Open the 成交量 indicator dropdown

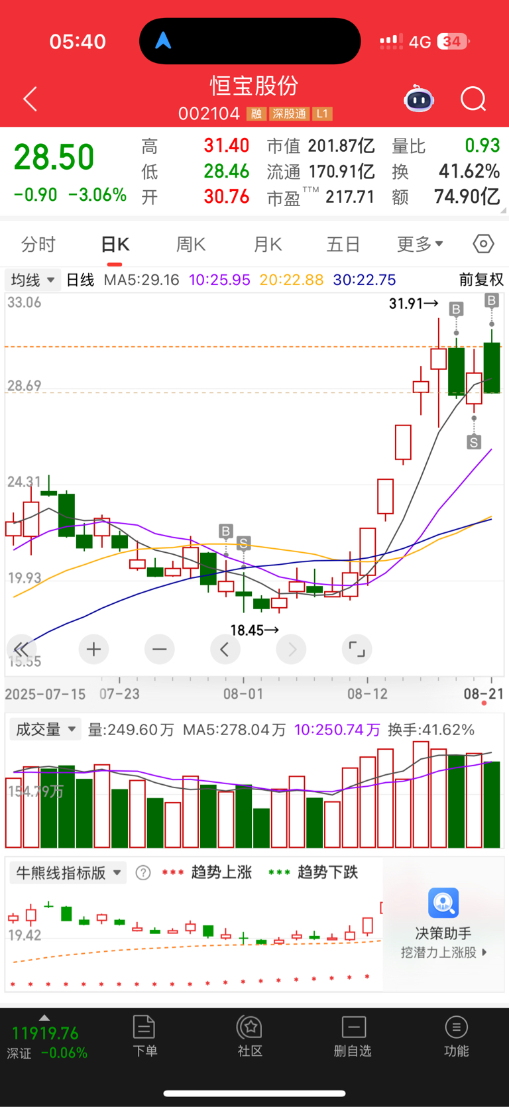tap(45, 730)
